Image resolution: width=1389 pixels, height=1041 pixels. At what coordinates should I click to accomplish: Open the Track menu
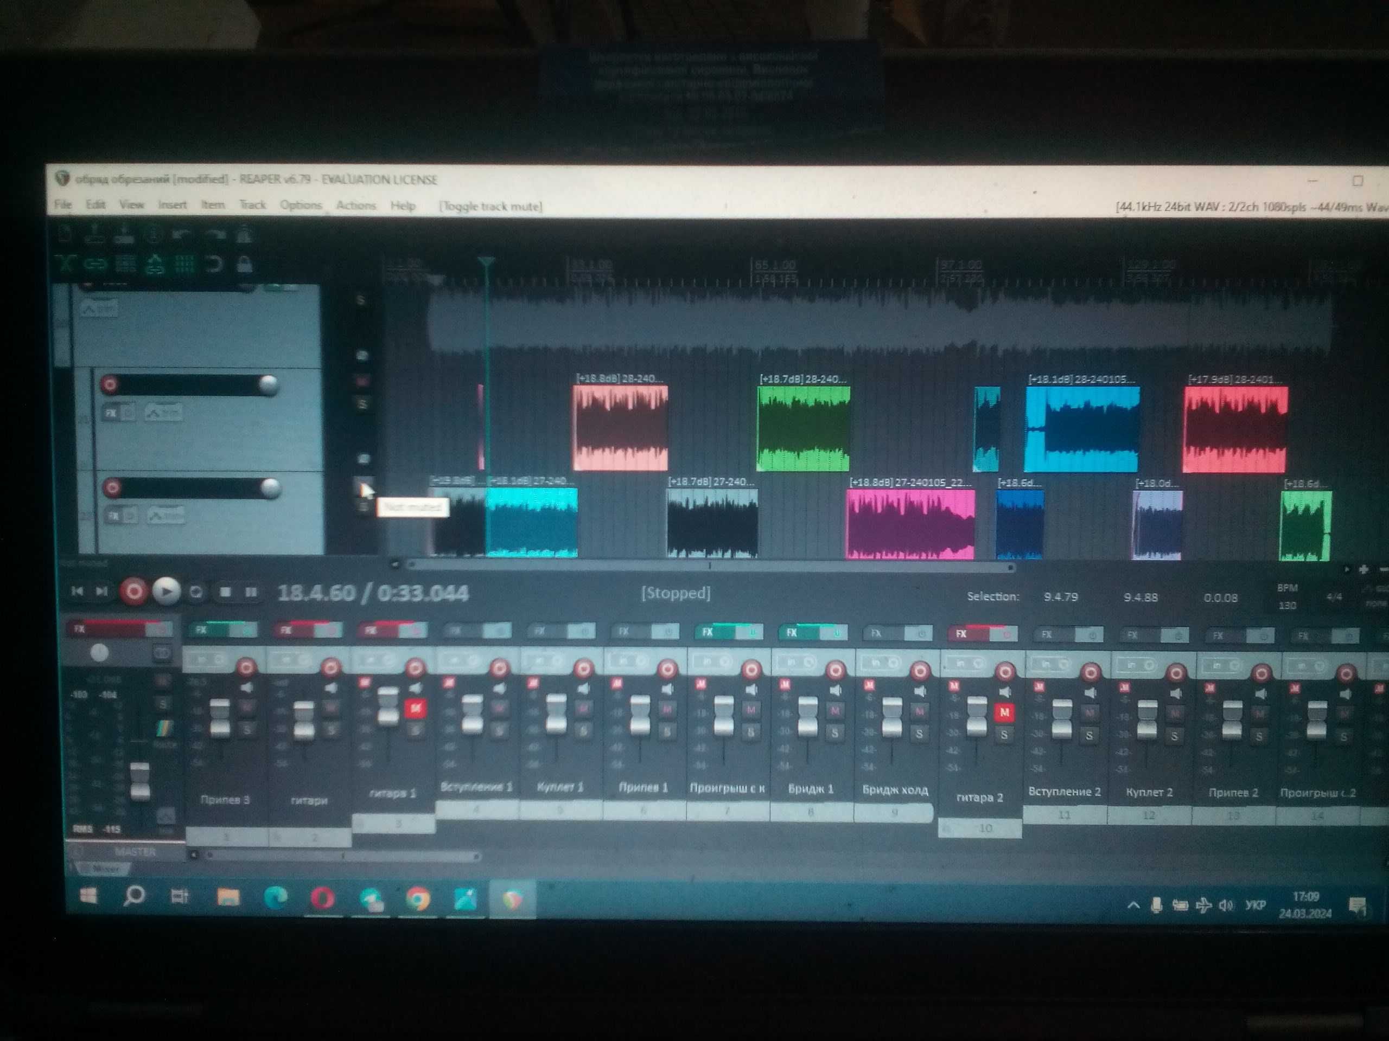click(252, 204)
